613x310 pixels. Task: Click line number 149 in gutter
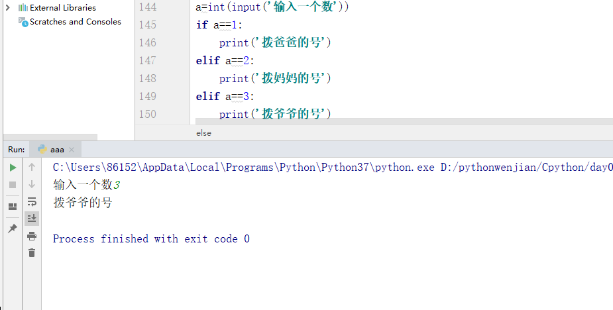[147, 96]
